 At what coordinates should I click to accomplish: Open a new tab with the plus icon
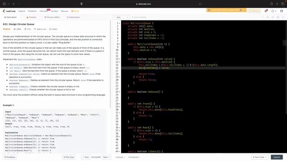[x=277, y=4]
